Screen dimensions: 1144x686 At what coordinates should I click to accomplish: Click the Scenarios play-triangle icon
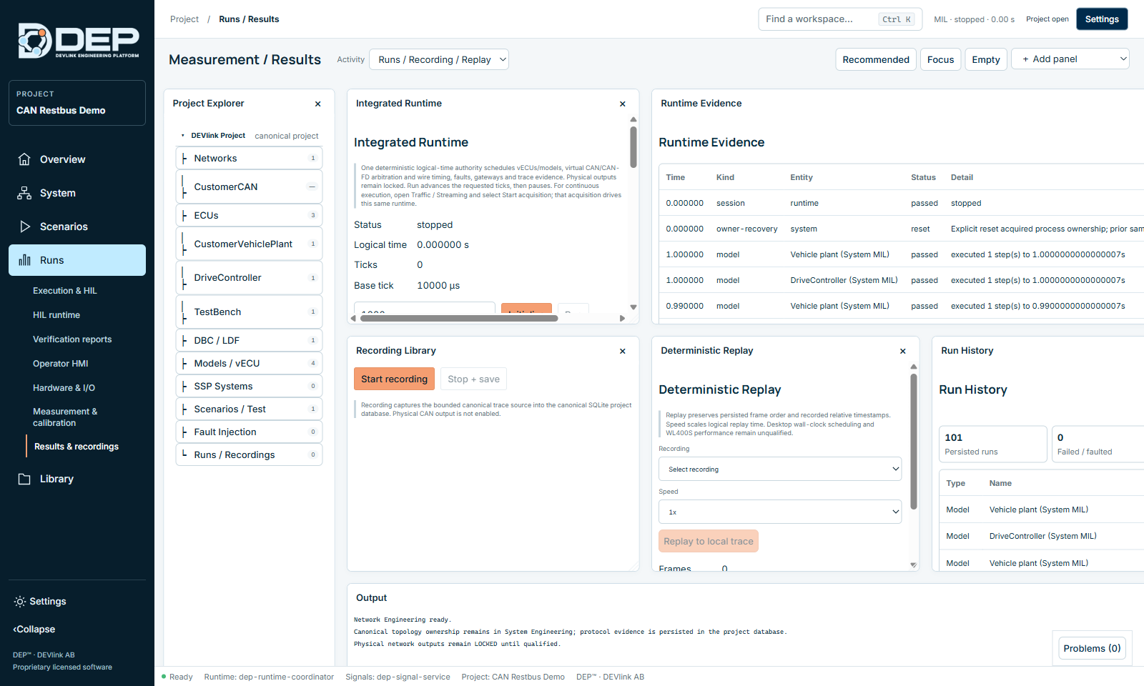24,227
